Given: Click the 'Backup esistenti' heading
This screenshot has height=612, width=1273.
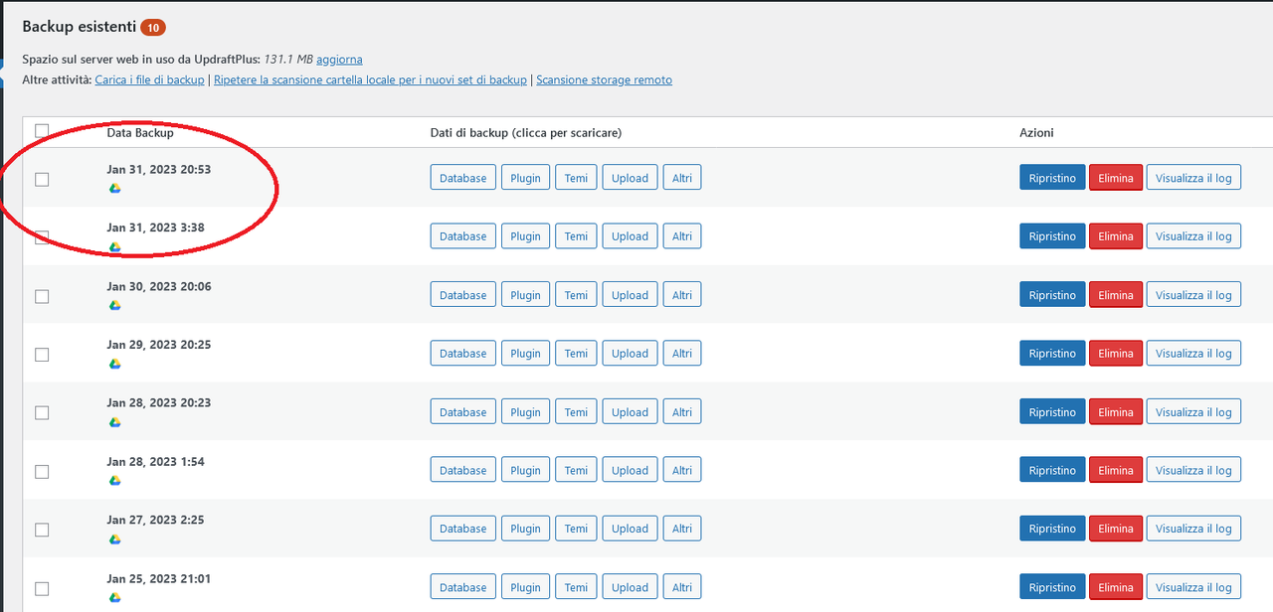Looking at the screenshot, I should [79, 27].
